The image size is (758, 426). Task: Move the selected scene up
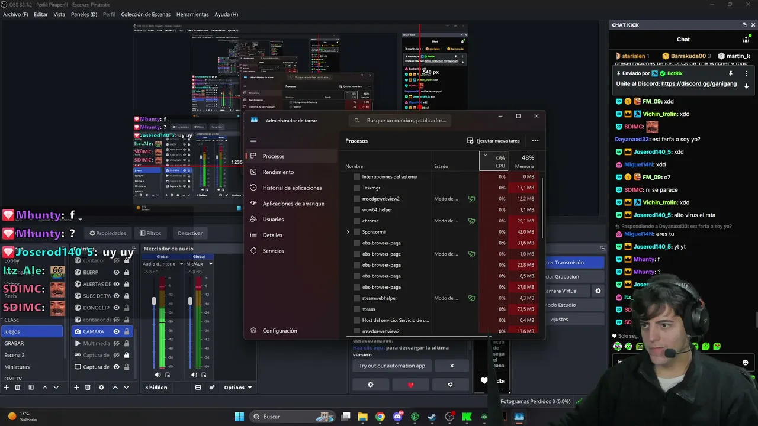[44, 388]
